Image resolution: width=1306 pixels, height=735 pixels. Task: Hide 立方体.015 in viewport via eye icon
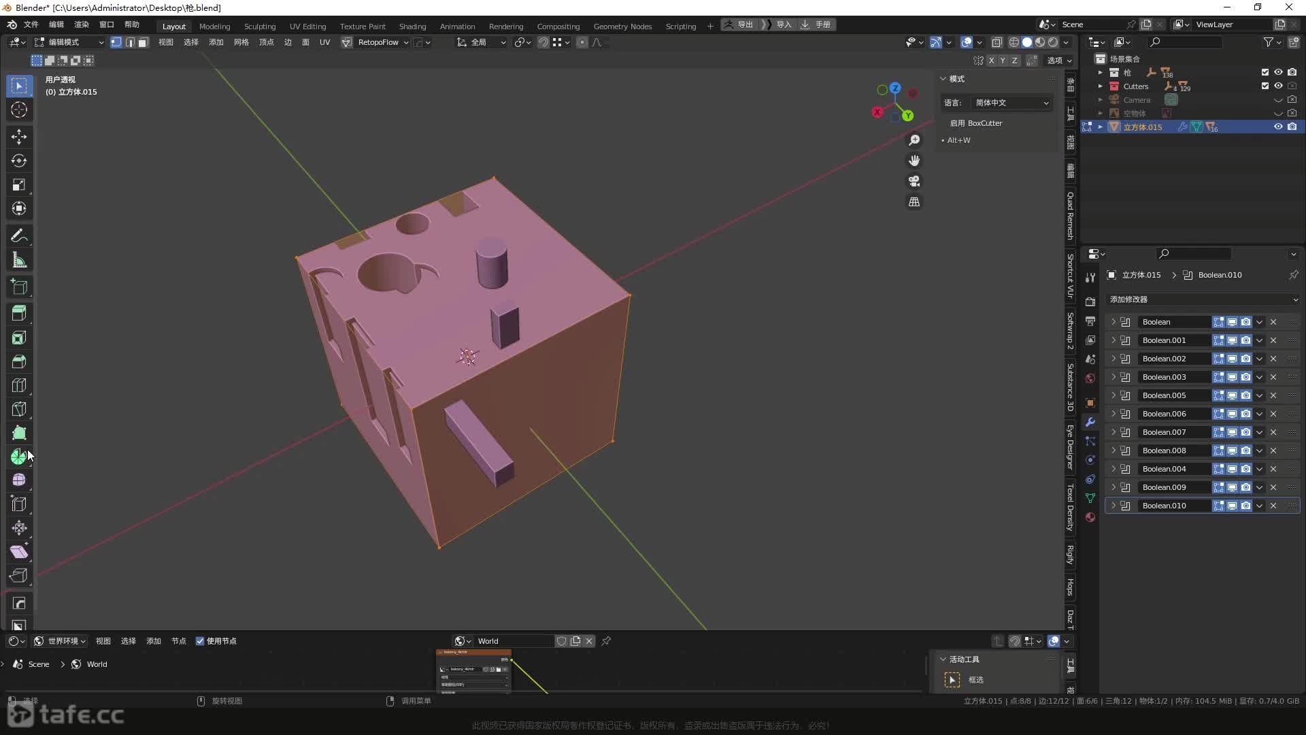point(1278,127)
